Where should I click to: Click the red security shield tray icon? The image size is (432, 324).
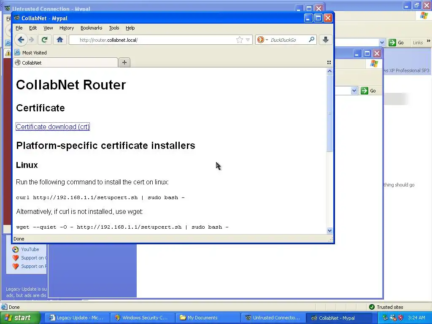[401, 318]
